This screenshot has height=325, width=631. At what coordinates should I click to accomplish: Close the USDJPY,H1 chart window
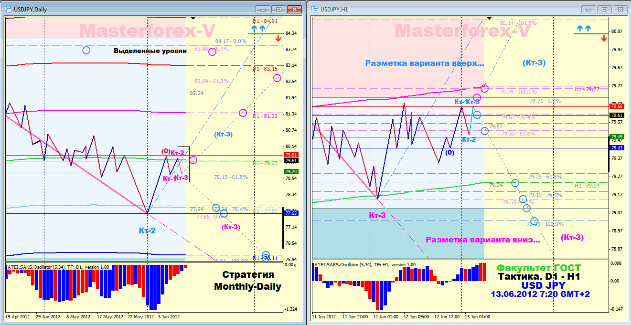pyautogui.click(x=620, y=9)
